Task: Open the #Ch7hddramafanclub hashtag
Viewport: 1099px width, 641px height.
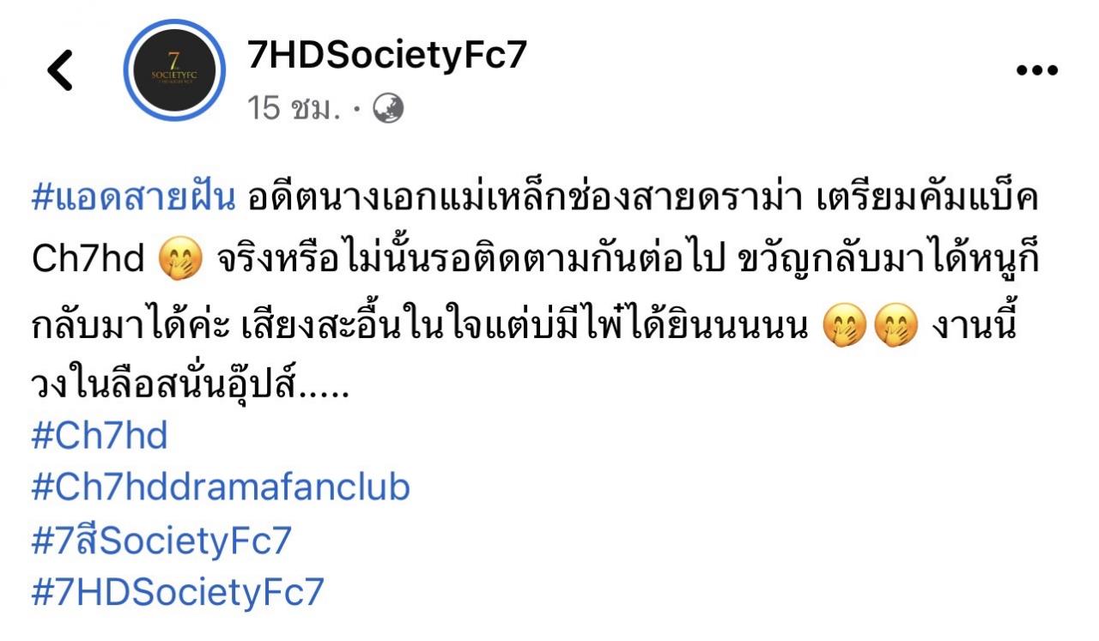Action: tap(221, 487)
